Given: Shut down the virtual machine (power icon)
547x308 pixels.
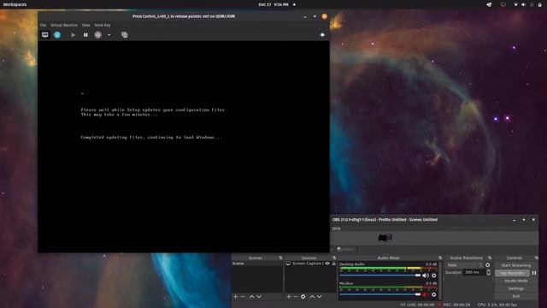Looking at the screenshot, I should tap(98, 34).
